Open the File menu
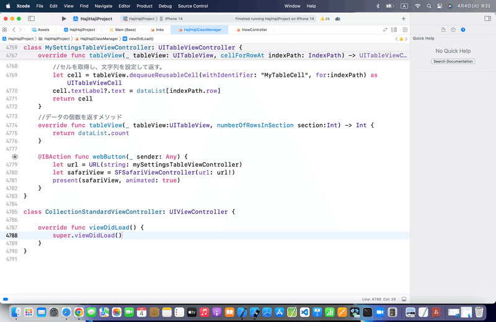 click(x=40, y=6)
